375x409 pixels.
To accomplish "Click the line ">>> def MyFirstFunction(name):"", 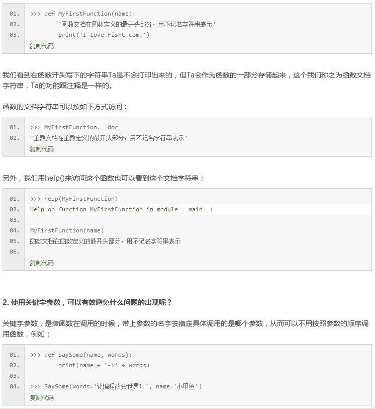I will click(82, 14).
